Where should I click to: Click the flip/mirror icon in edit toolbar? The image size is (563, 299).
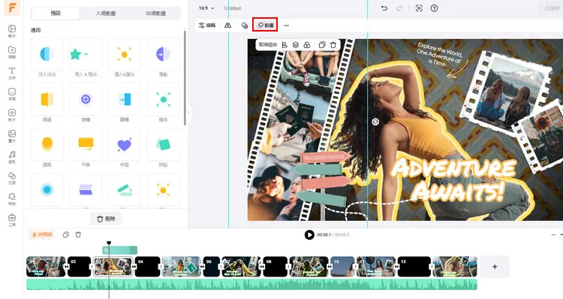[x=227, y=26]
